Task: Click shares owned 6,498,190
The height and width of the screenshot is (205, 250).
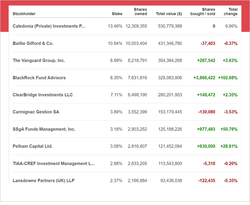Action: [137, 95]
